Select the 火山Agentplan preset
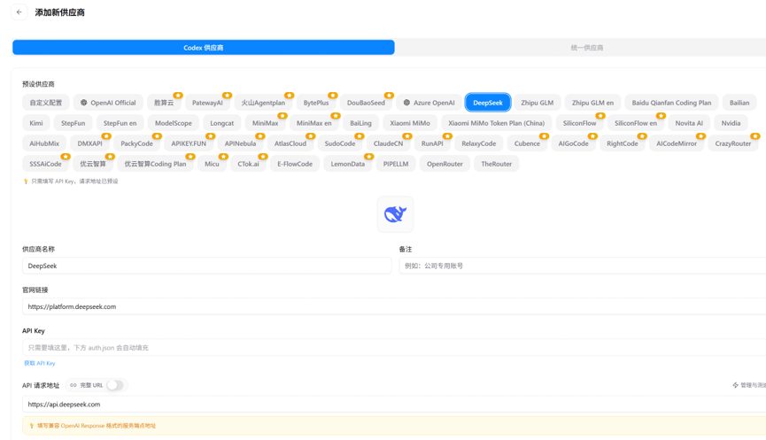The height and width of the screenshot is (440, 766). [263, 103]
